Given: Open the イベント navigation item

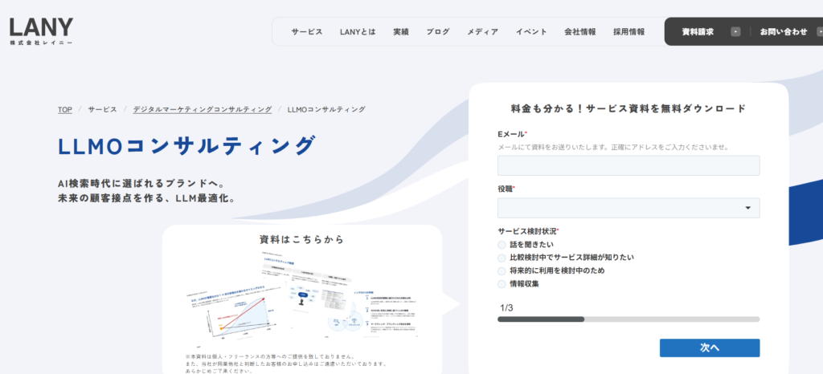Looking at the screenshot, I should point(531,32).
